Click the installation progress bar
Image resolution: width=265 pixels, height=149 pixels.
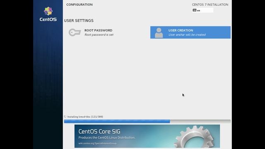(147, 121)
